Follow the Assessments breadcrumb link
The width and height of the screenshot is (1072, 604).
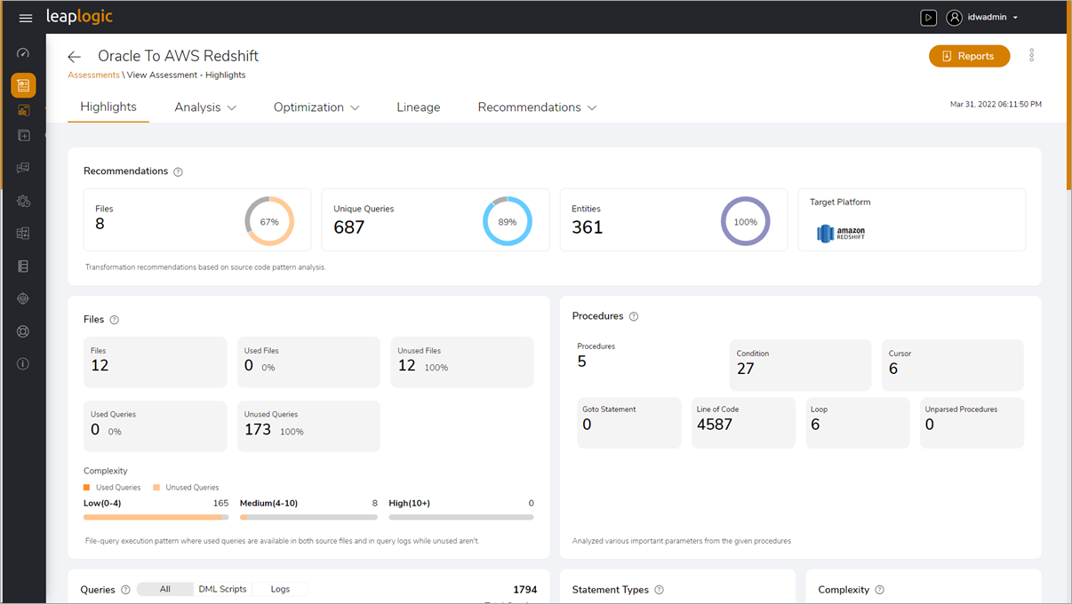(x=93, y=75)
